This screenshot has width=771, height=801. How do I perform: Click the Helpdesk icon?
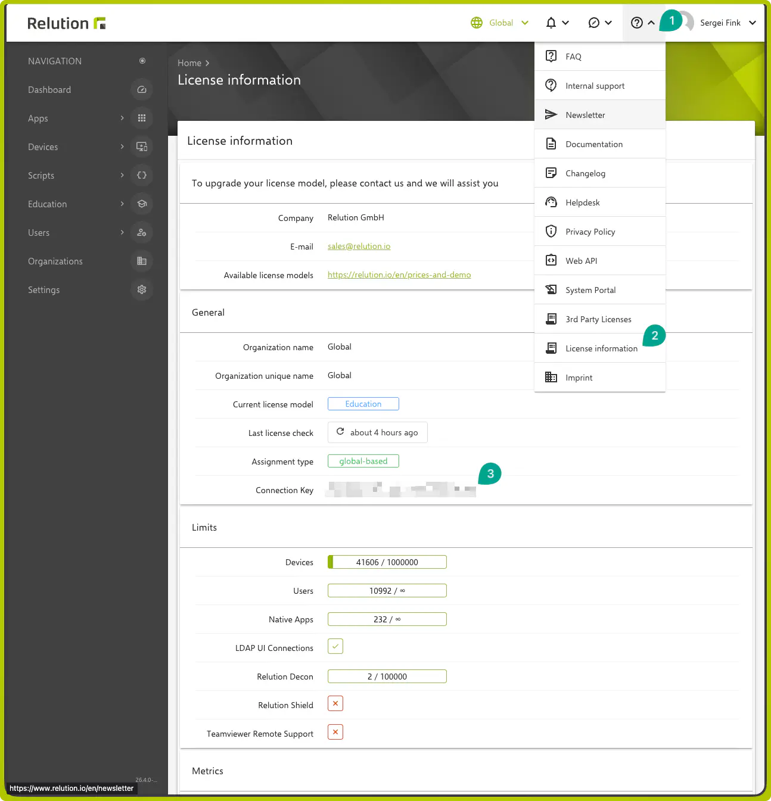(x=551, y=202)
